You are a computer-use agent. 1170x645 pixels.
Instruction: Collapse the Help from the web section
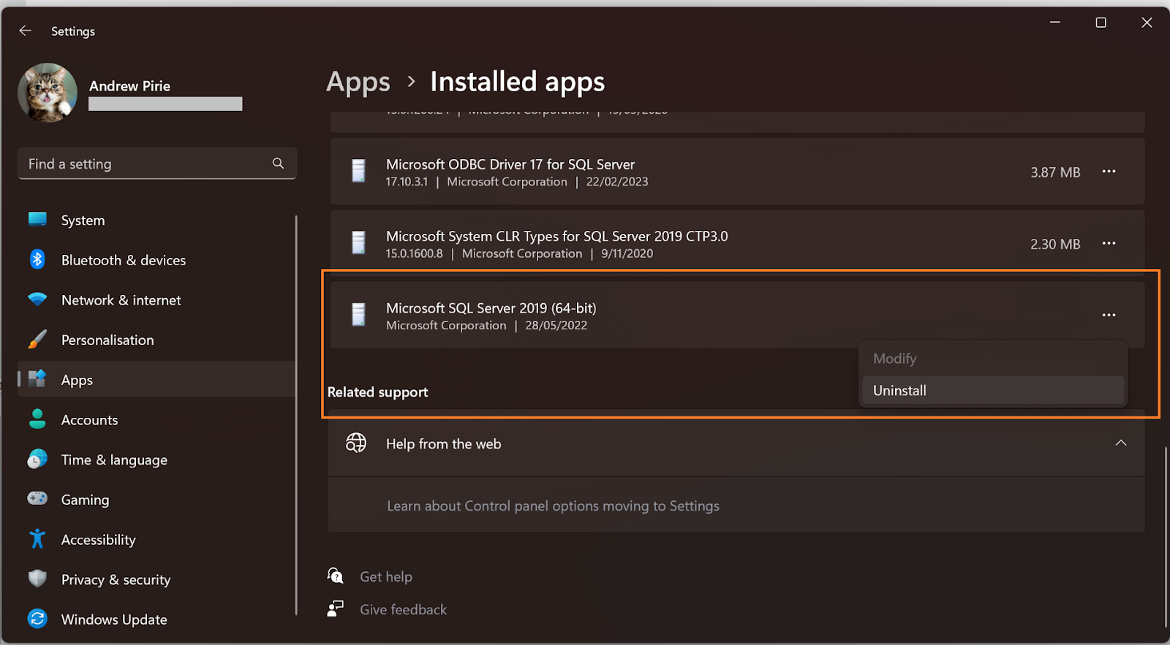coord(1120,443)
